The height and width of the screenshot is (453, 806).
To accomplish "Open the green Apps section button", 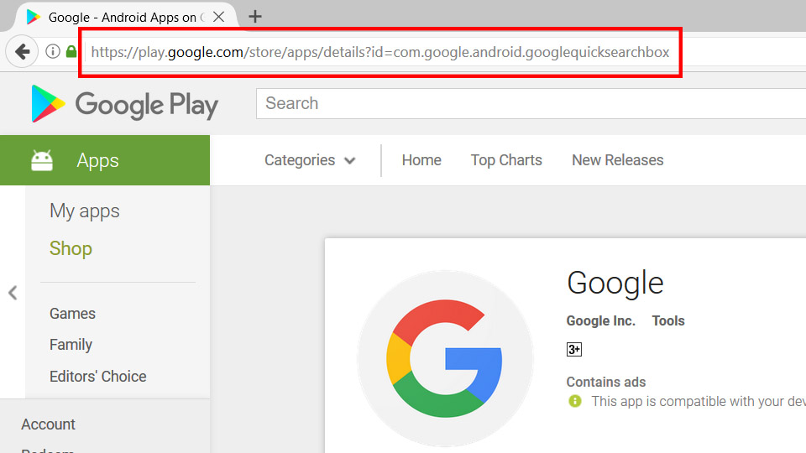I will click(x=105, y=160).
